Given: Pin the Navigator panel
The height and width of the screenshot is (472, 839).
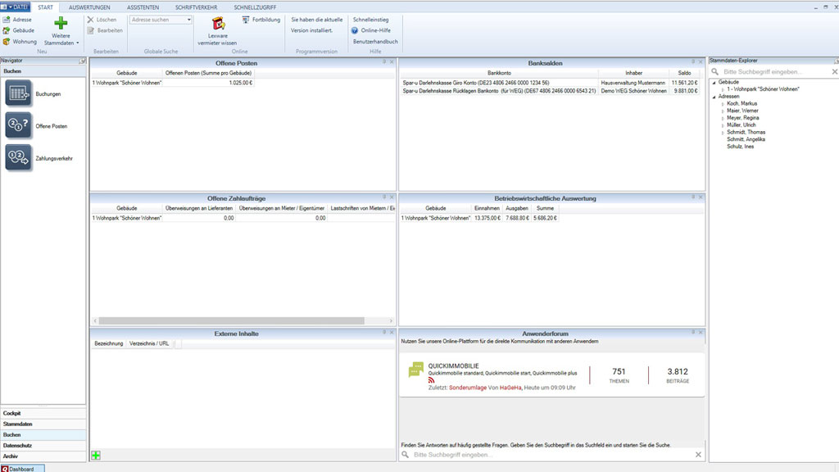Looking at the screenshot, I should pyautogui.click(x=82, y=61).
